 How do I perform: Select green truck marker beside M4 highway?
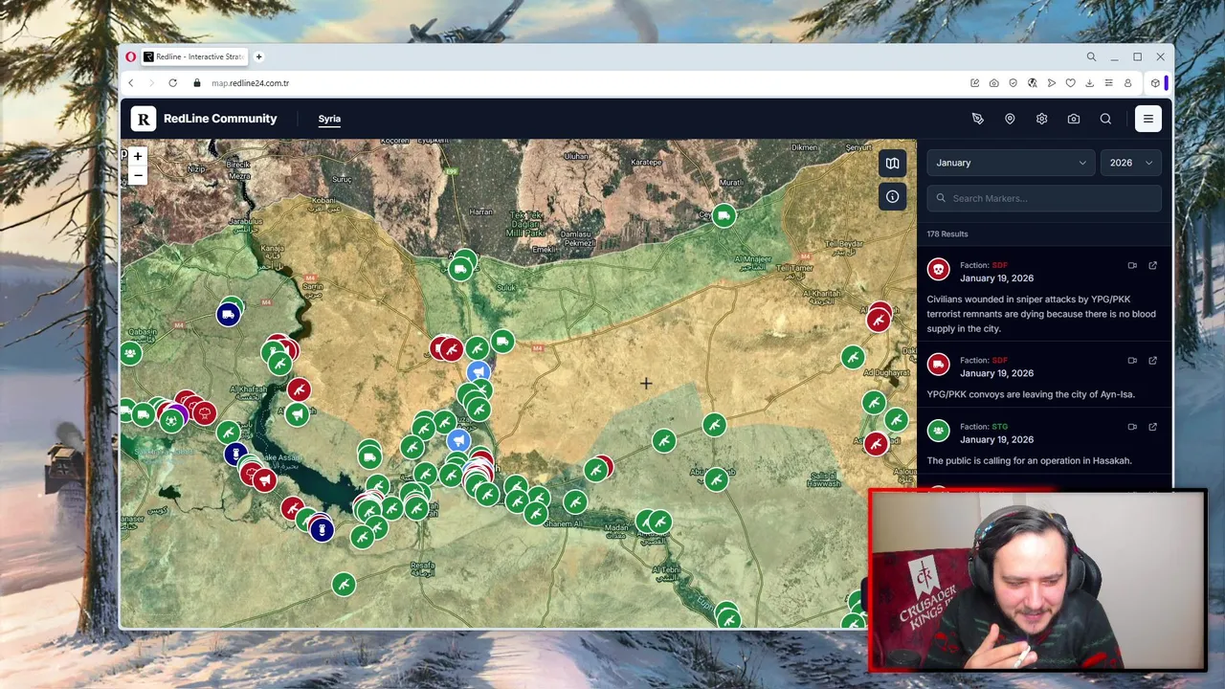pyautogui.click(x=502, y=341)
